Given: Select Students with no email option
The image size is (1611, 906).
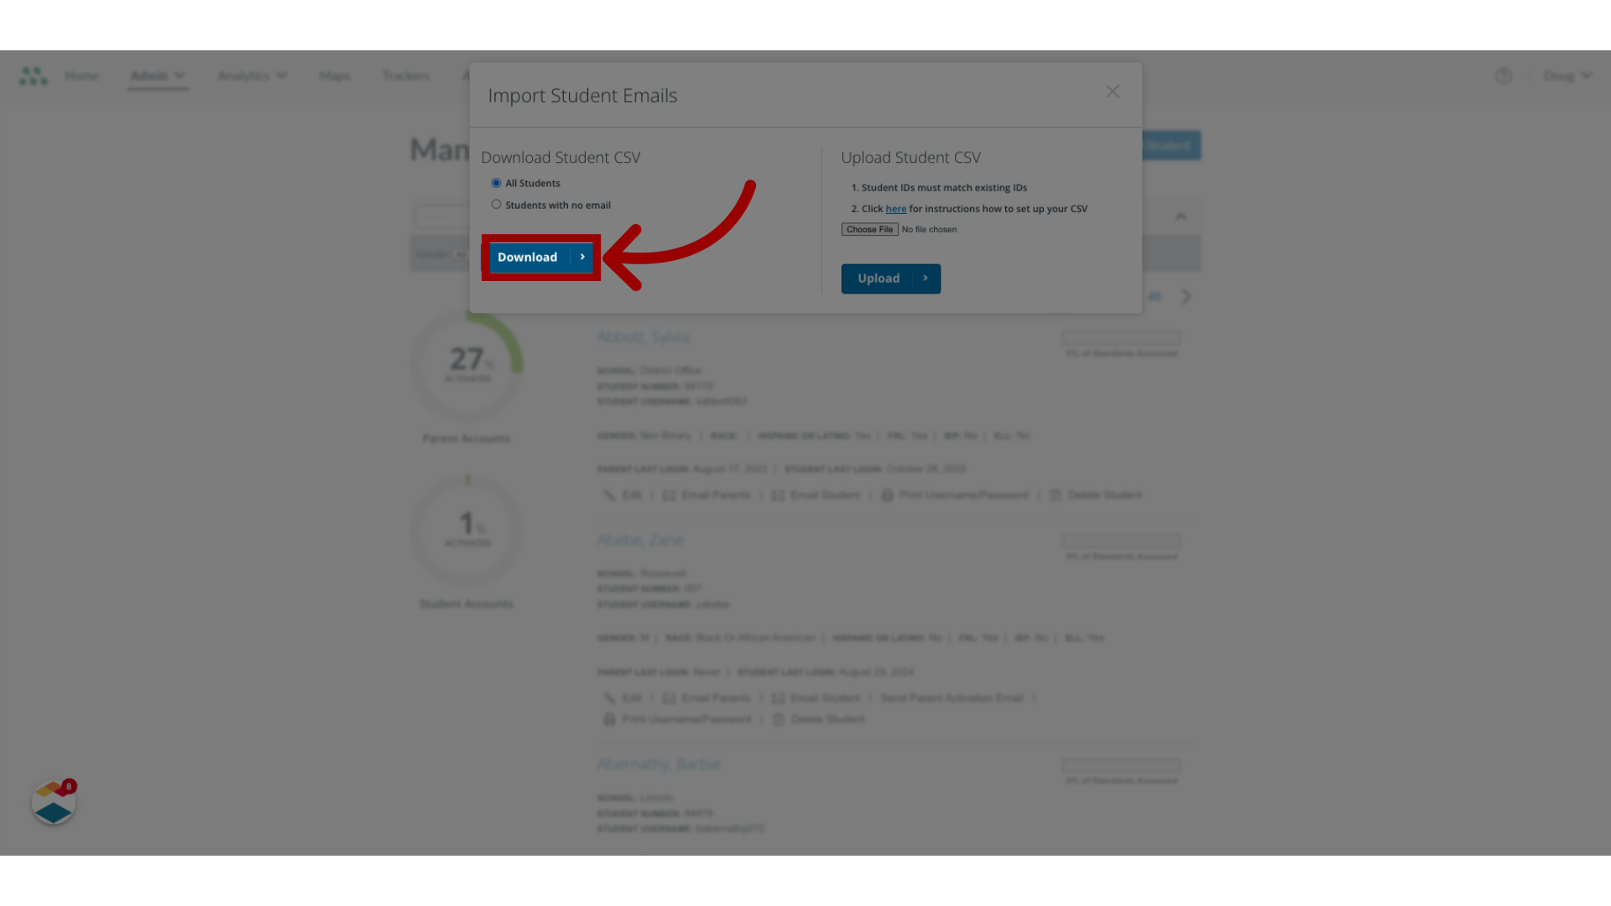Looking at the screenshot, I should tap(496, 205).
